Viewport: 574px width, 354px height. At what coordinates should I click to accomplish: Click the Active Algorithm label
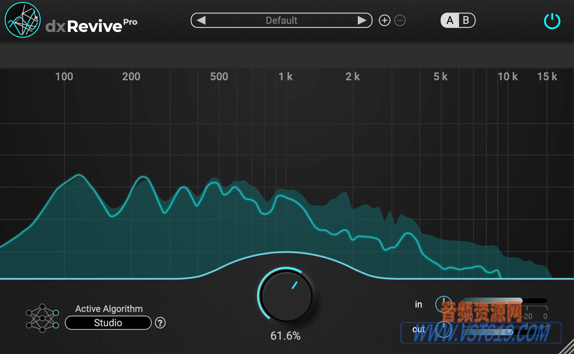[x=109, y=309]
